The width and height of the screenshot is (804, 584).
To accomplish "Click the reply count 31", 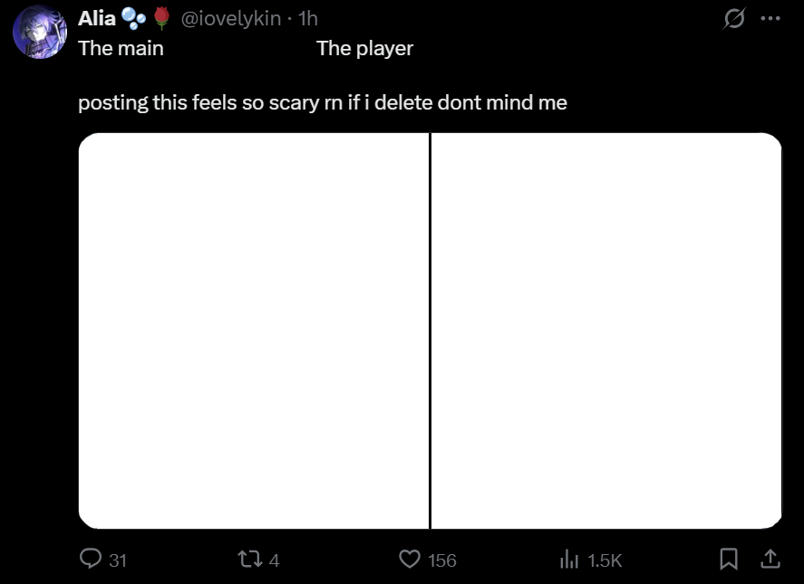I will coord(118,561).
